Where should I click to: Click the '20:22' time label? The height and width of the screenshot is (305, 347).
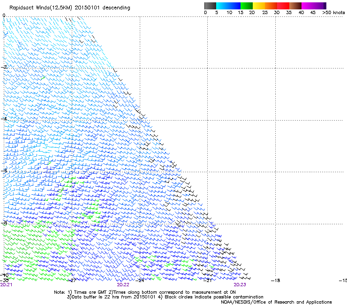[123, 285]
